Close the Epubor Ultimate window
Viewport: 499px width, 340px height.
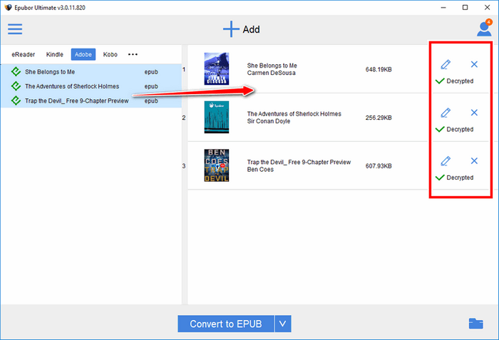(487, 7)
